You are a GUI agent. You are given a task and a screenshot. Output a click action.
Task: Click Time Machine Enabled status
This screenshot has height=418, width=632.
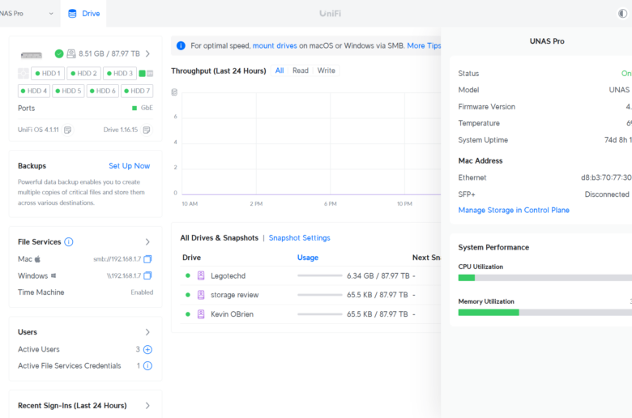point(142,292)
